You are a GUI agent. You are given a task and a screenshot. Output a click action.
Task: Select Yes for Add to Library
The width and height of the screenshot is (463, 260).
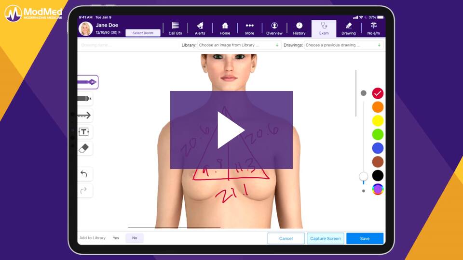[x=116, y=238]
